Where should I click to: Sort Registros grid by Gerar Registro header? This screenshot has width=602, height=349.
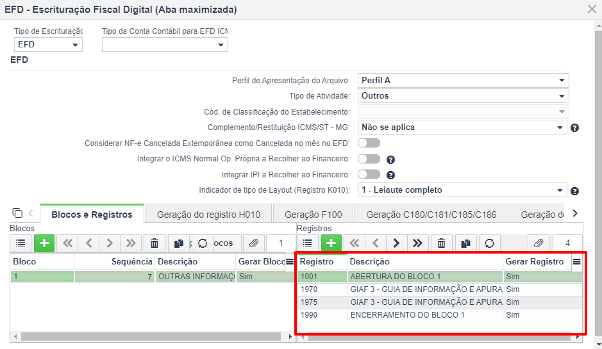pos(537,262)
